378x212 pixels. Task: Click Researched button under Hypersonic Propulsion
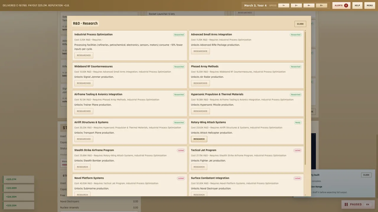[201, 111]
